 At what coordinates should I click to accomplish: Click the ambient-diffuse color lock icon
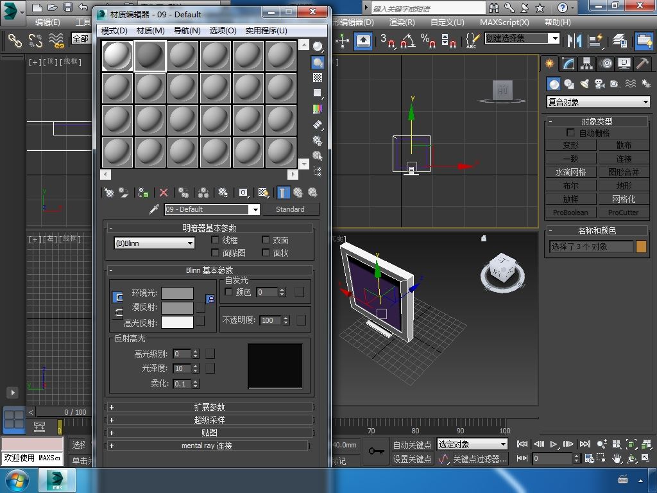(210, 299)
